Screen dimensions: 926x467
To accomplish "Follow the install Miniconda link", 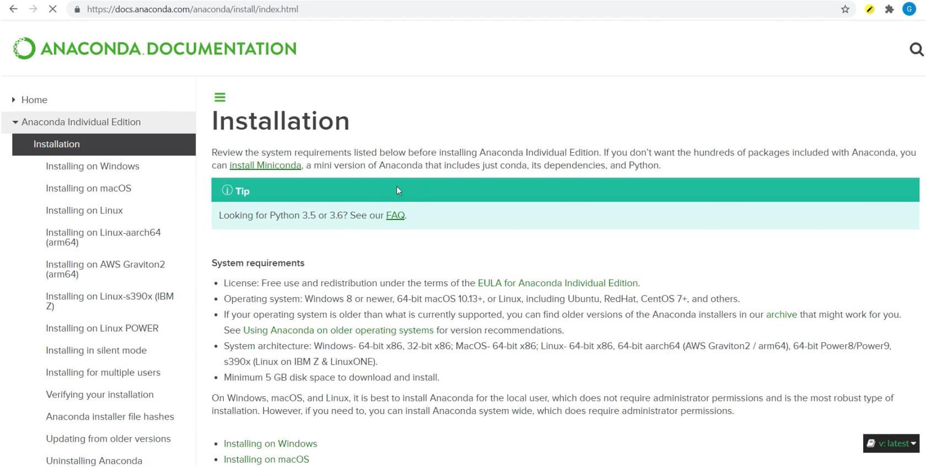I will [265, 165].
